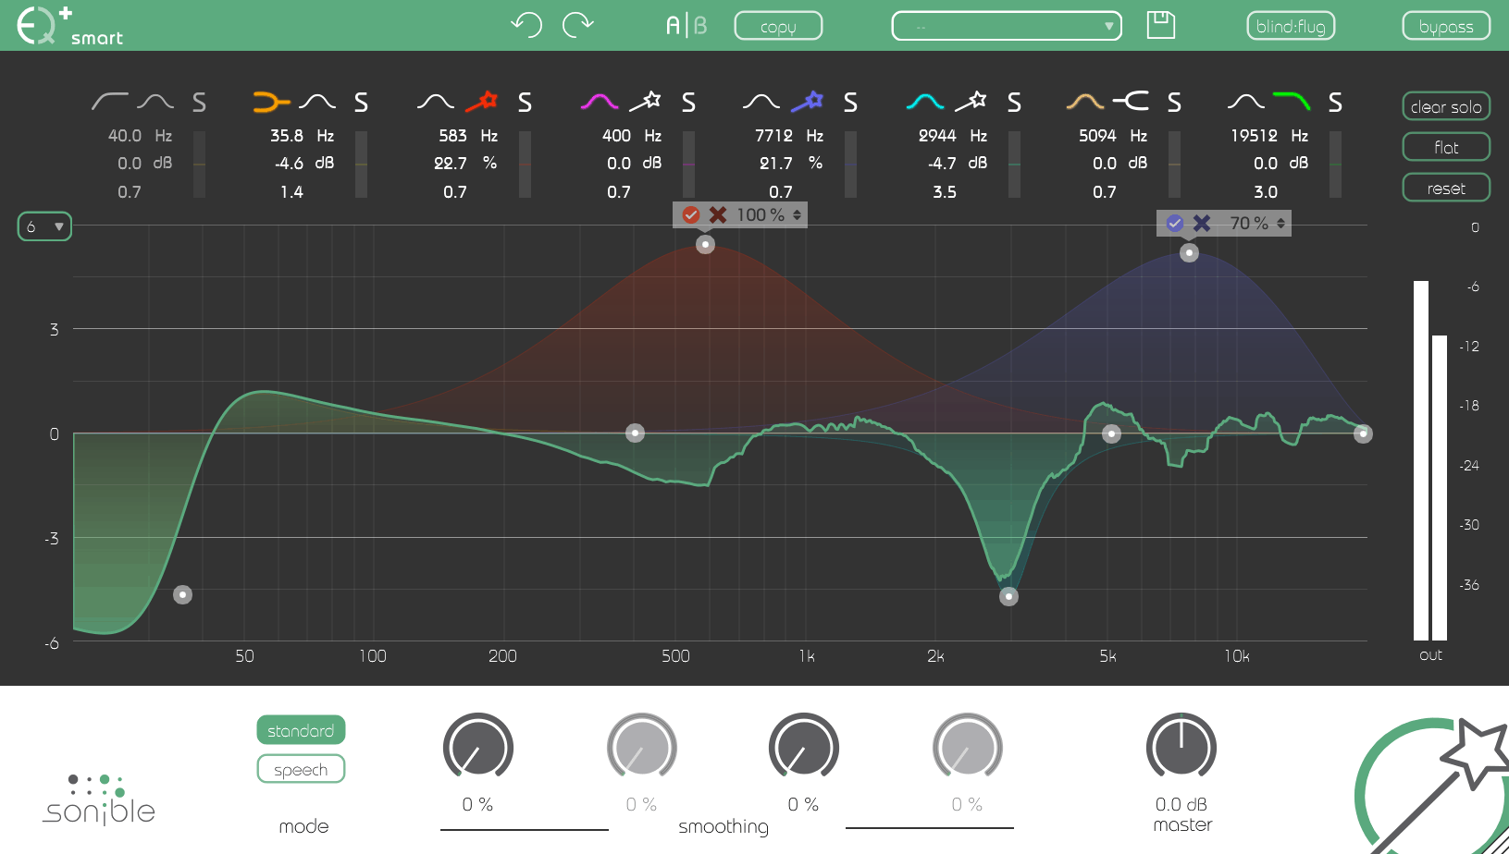Click the stepper arrows beside 70%

pos(1281,223)
